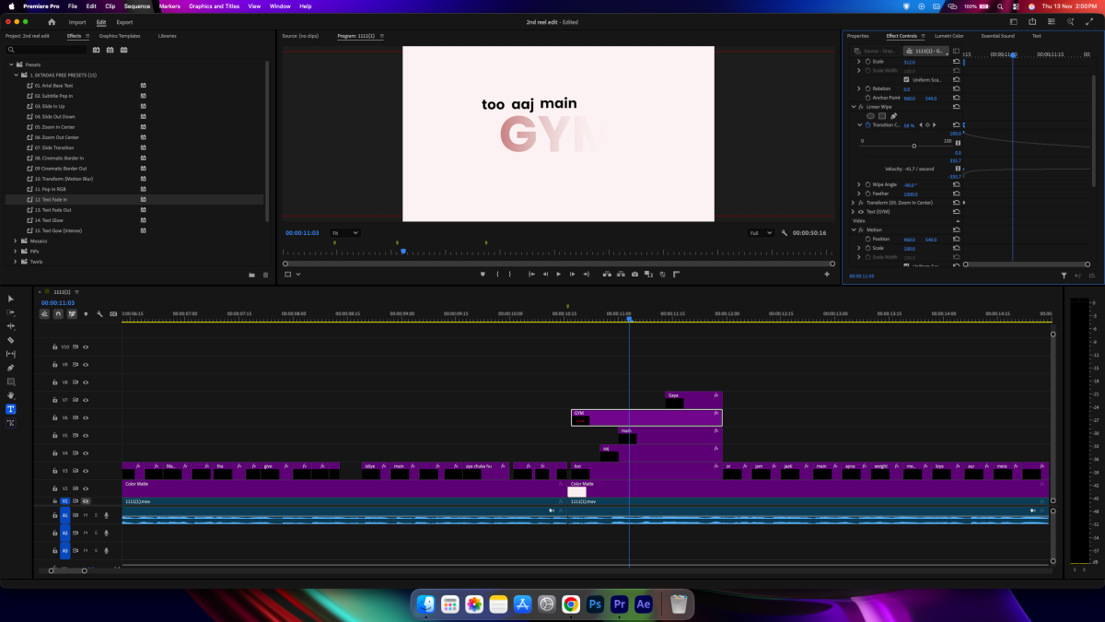Click the Transition Completion slider handle
1105x622 pixels.
pyautogui.click(x=913, y=146)
